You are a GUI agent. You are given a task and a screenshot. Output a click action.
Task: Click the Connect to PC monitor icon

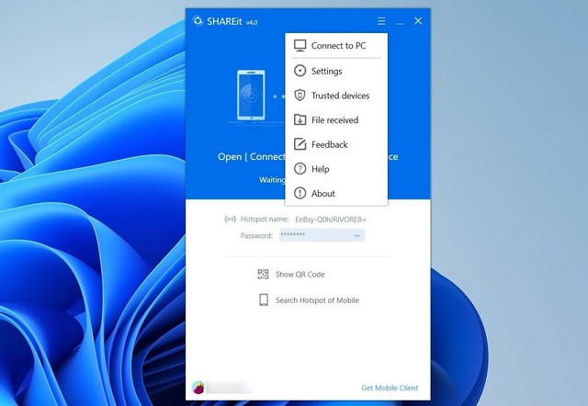click(300, 46)
